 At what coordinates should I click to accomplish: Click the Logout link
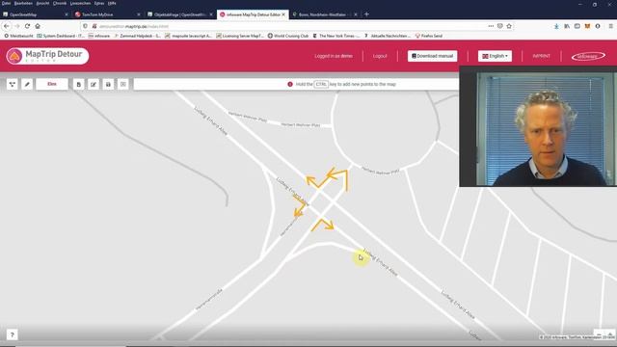[380, 56]
